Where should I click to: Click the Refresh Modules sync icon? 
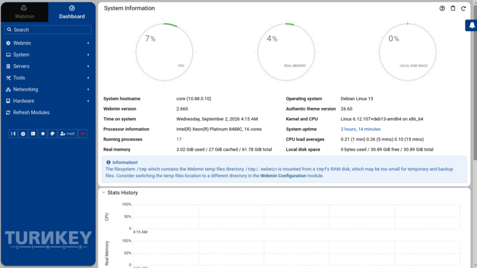8,112
